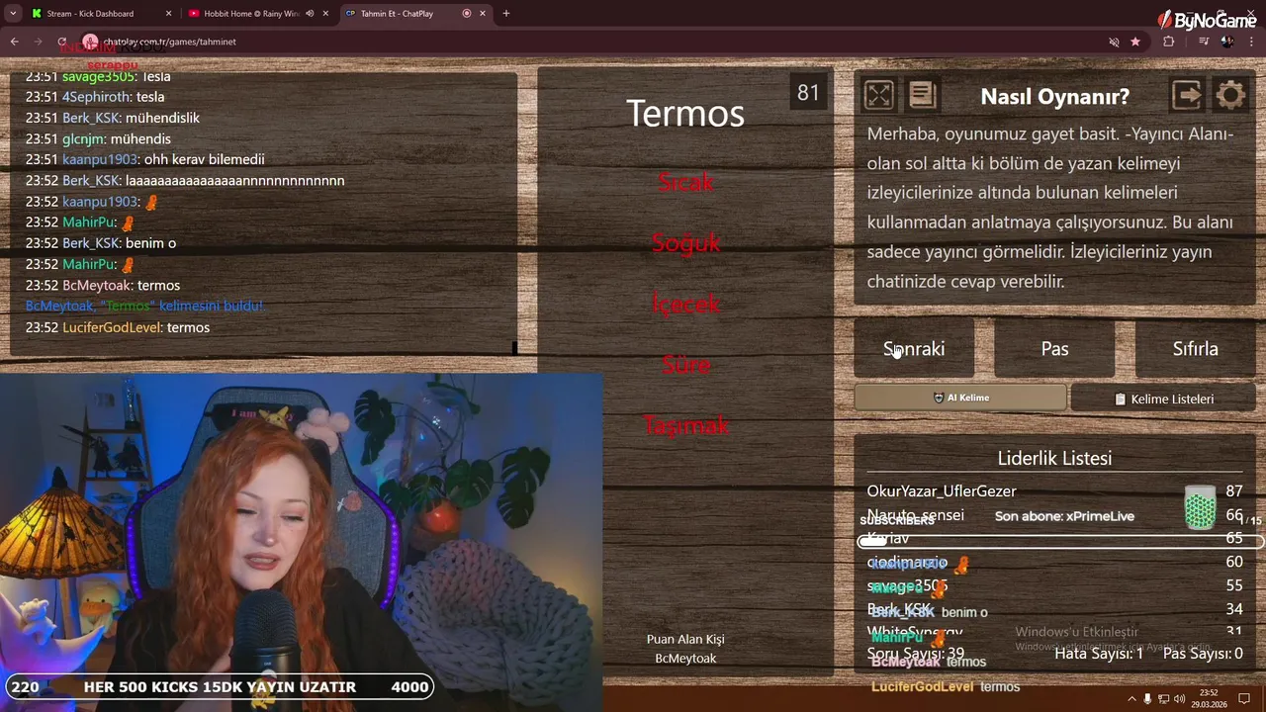Open the browser profile avatar
The height and width of the screenshot is (712, 1266).
click(x=1227, y=42)
